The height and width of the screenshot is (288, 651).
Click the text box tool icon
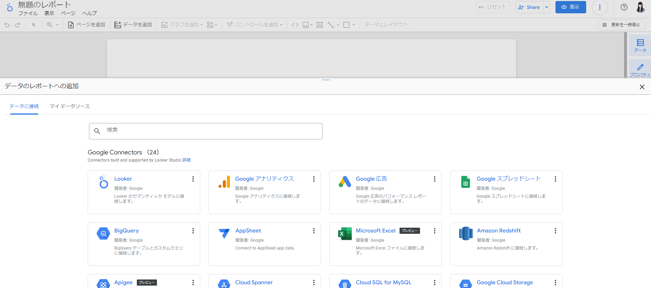click(x=320, y=25)
